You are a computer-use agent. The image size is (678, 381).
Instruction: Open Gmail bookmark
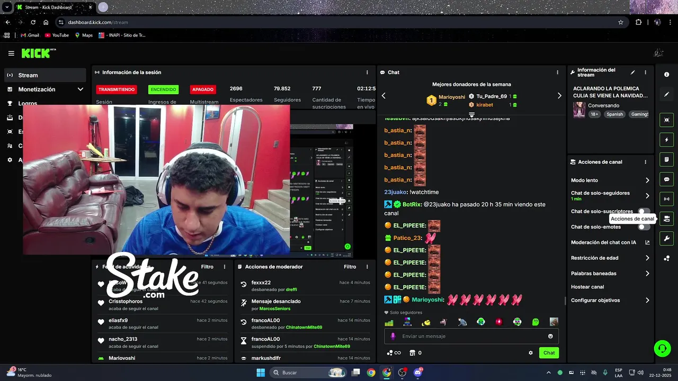(x=30, y=35)
